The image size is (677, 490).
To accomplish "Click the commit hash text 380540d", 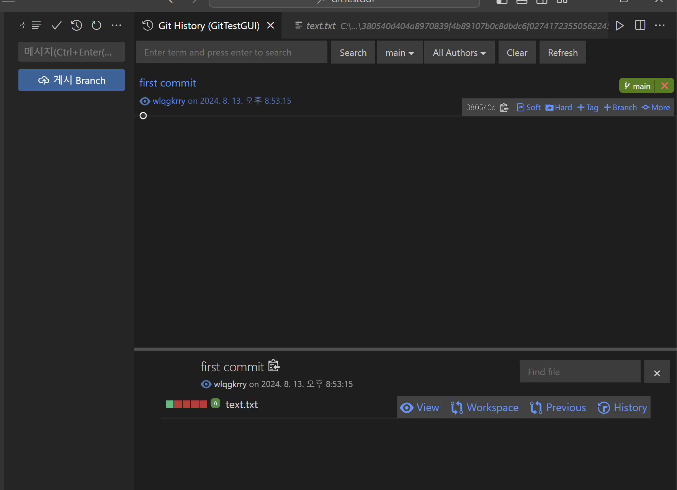I will pos(481,108).
